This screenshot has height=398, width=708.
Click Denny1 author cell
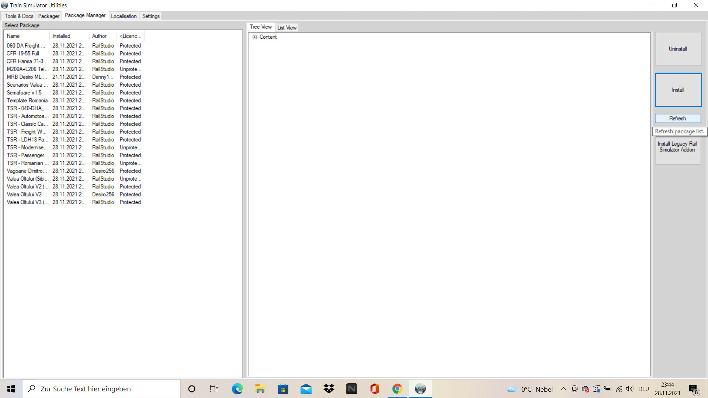103,77
